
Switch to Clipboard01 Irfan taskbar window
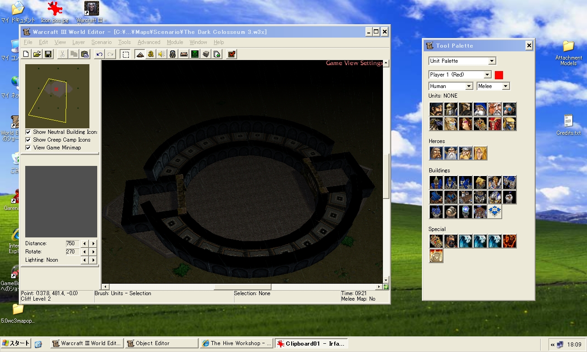311,343
